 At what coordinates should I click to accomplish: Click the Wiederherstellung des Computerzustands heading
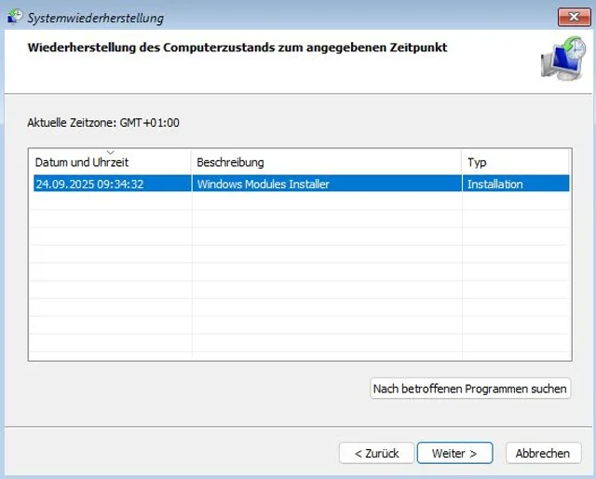coord(237,47)
